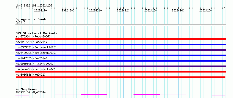Screen dimensions: 233x98
Task: Click ruler position 23224200
Action: coord(68,10)
